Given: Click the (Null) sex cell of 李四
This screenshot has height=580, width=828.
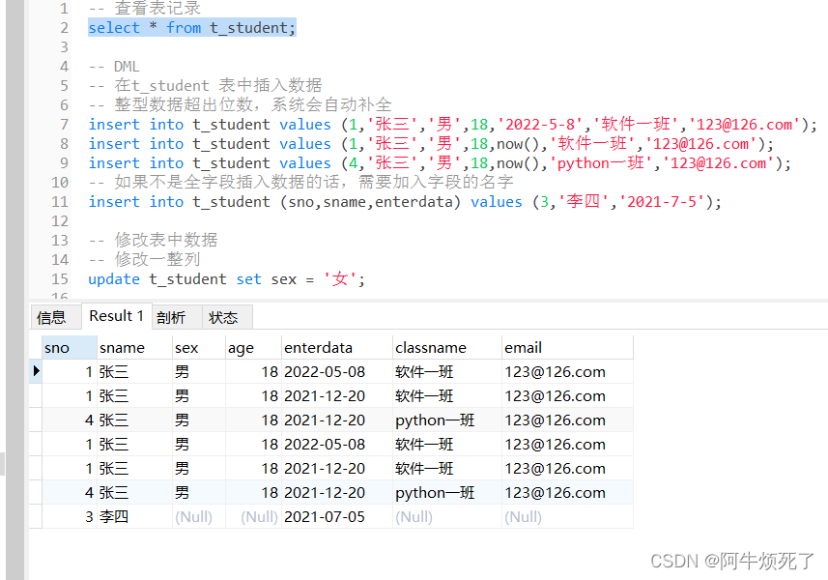Looking at the screenshot, I should tap(199, 516).
